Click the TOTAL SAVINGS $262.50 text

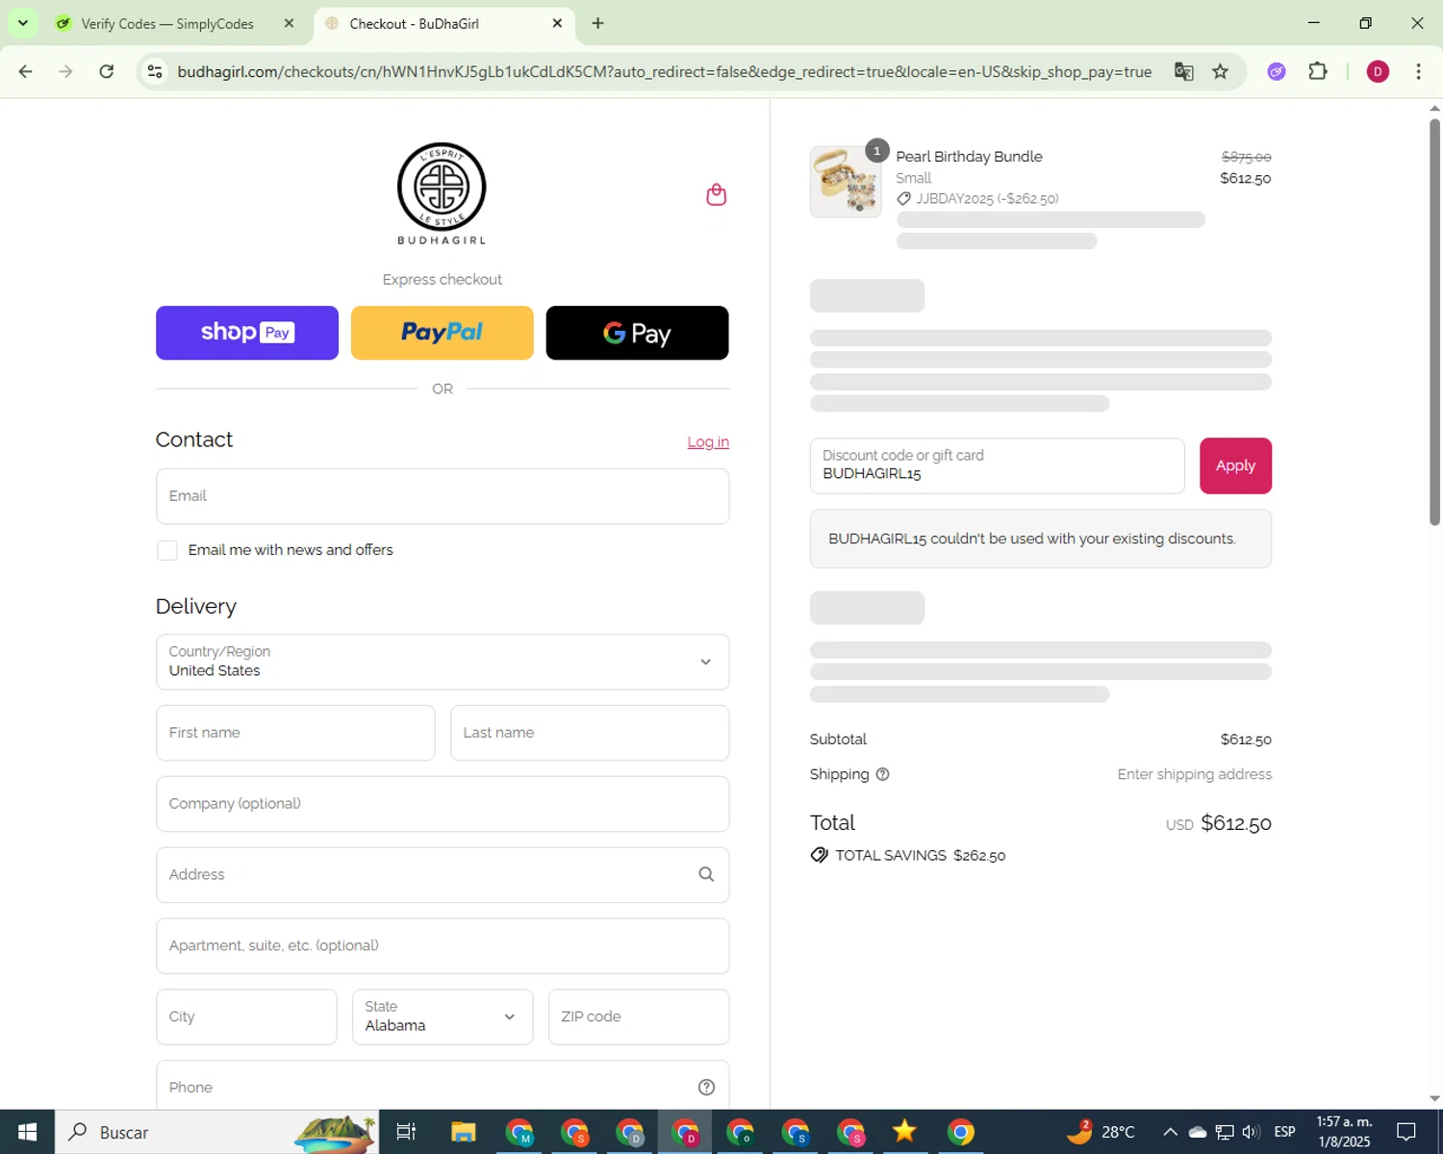(x=920, y=855)
